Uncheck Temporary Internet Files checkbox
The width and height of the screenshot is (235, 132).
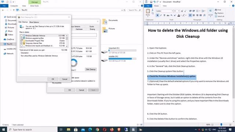(21, 43)
